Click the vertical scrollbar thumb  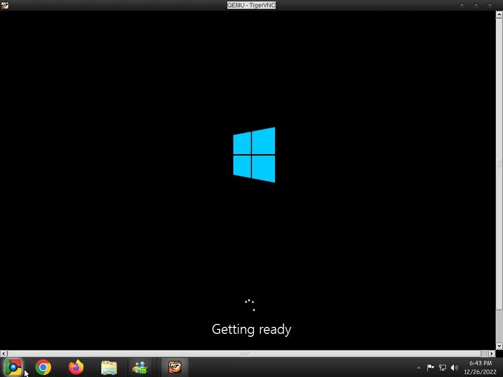click(x=499, y=164)
